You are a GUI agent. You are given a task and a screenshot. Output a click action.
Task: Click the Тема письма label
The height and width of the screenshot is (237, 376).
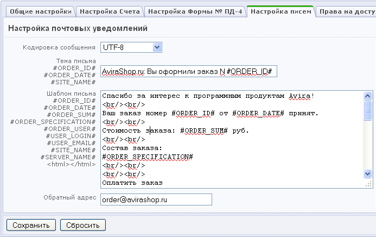76,61
